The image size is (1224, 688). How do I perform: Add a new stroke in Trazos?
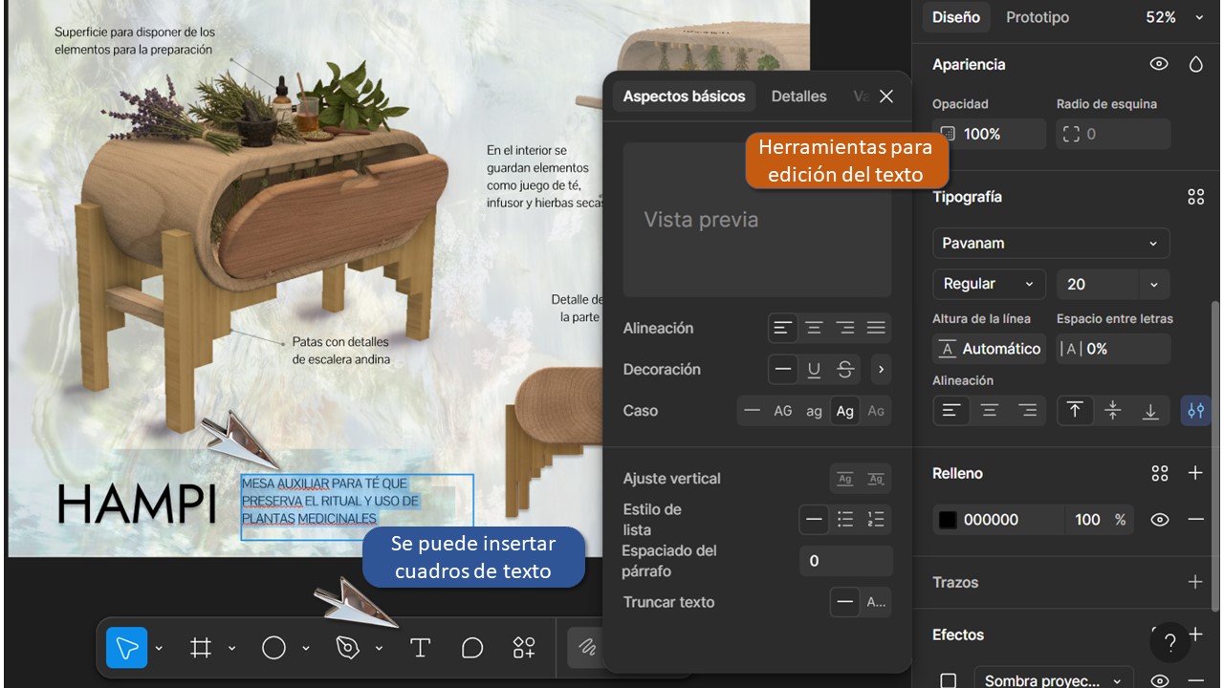[x=1194, y=582]
